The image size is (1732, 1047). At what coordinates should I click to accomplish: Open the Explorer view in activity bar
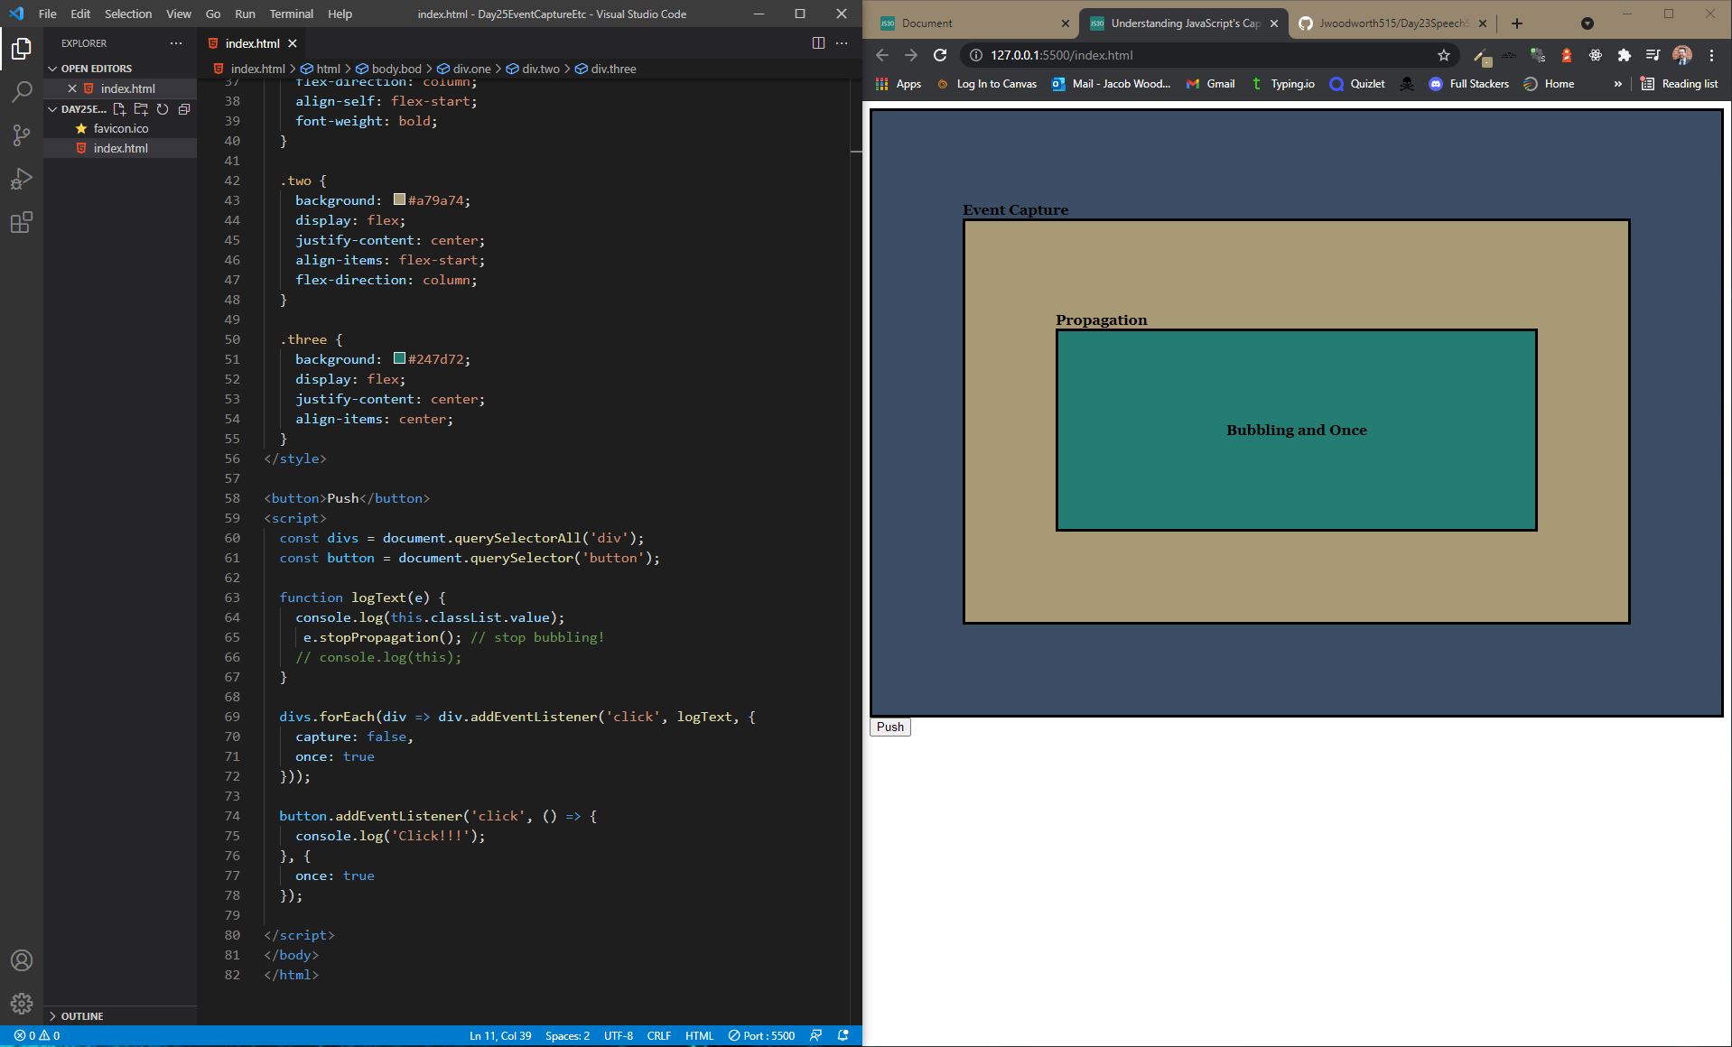click(x=22, y=49)
